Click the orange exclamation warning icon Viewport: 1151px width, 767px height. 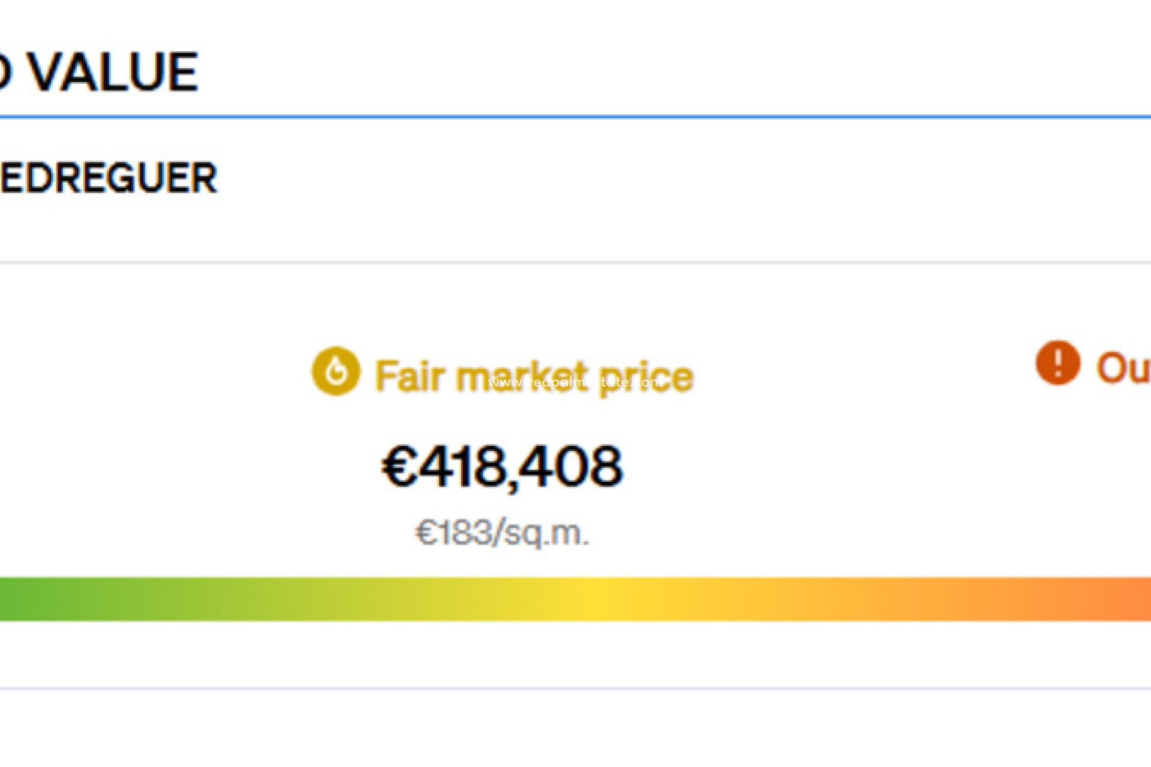(1057, 363)
